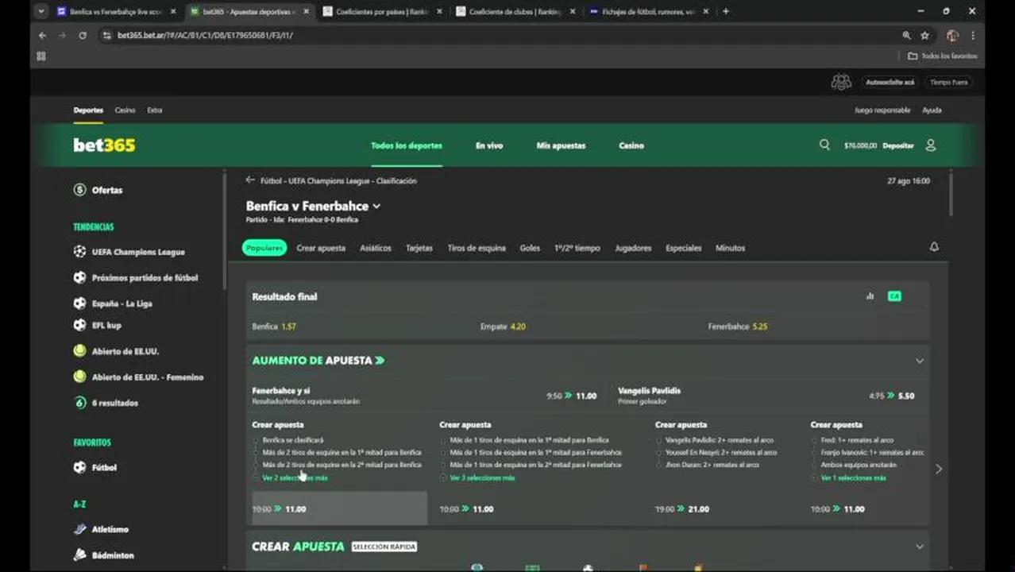Click the left sidebar scrollbar
The height and width of the screenshot is (572, 1015).
click(225, 230)
